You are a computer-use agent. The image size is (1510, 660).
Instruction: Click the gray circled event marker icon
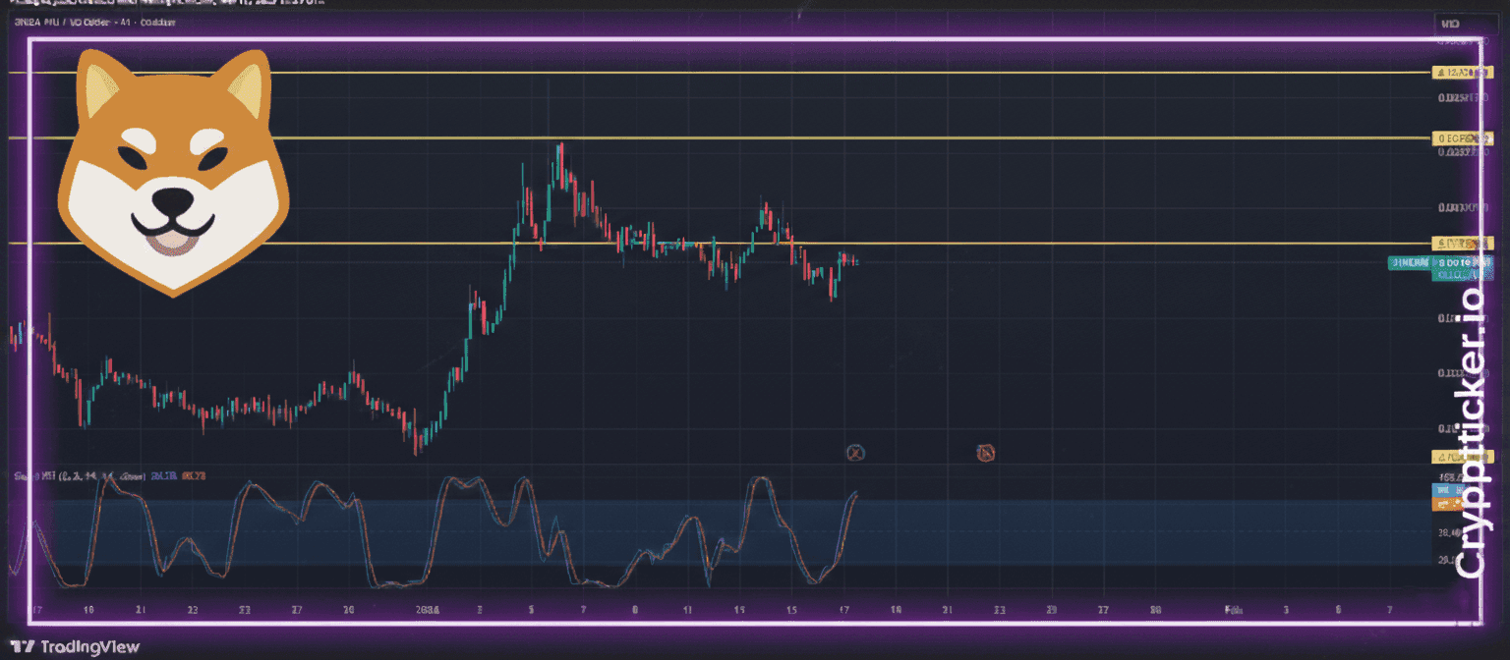[855, 452]
